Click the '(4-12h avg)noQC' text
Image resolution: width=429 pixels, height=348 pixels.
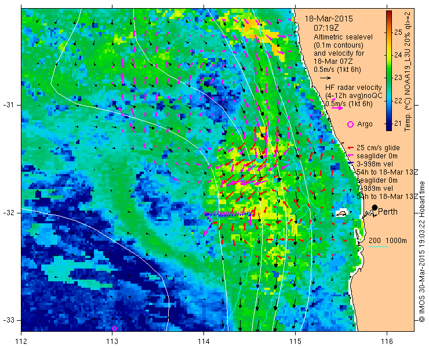click(354, 96)
